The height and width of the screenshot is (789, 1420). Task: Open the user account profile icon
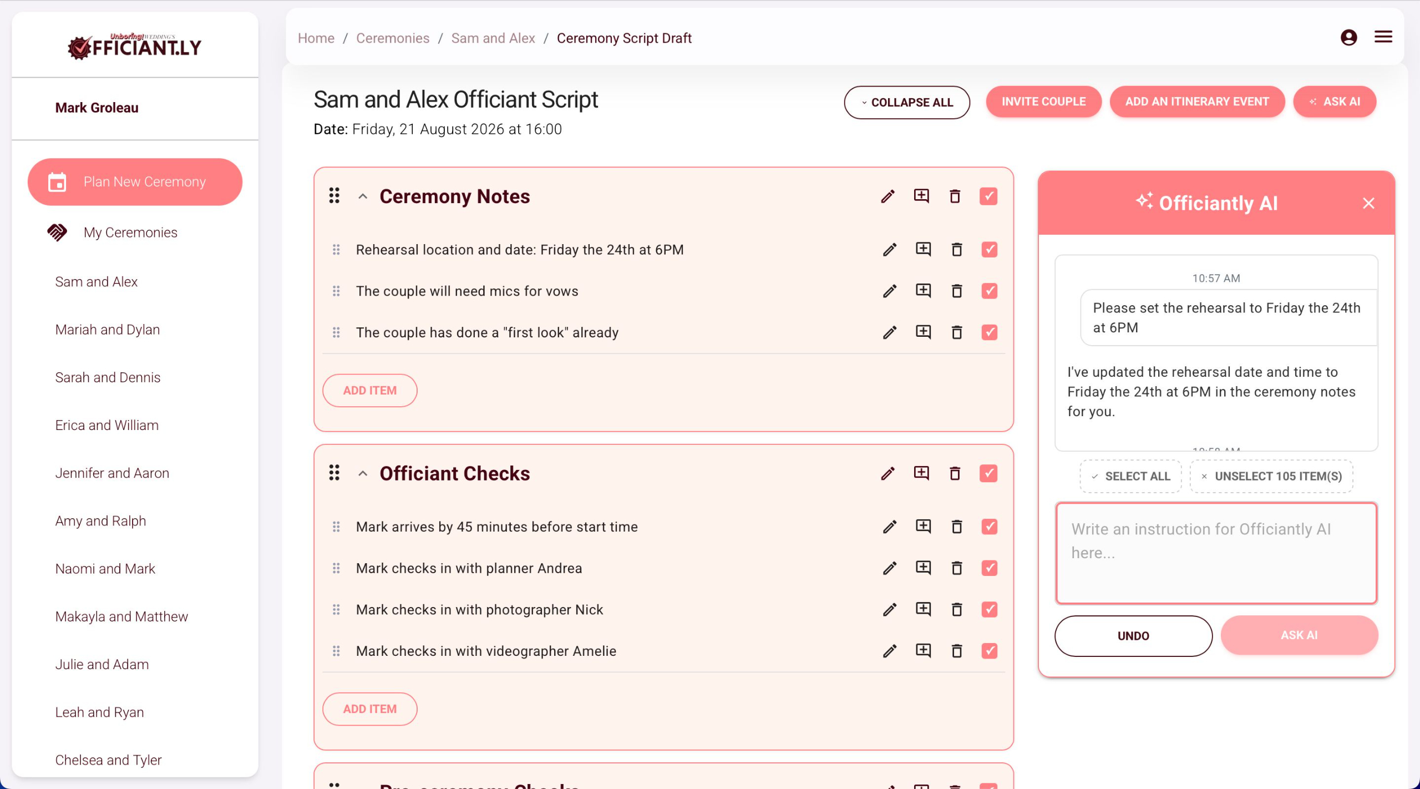tap(1348, 38)
